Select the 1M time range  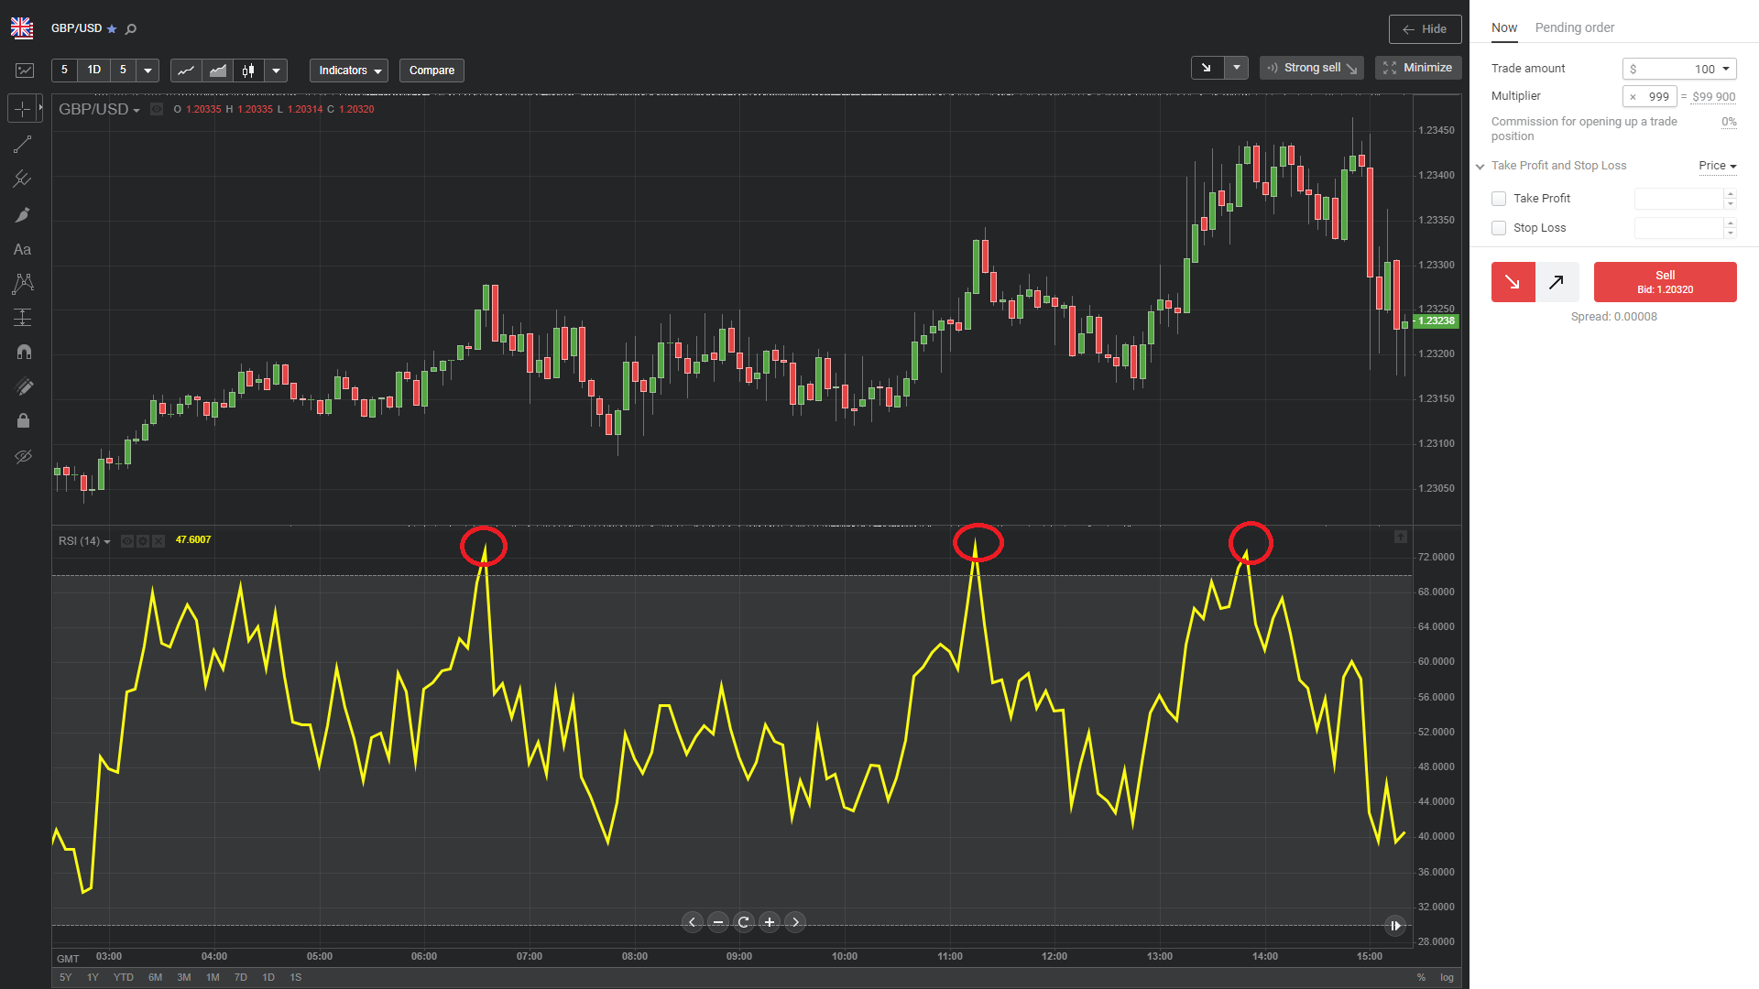click(x=213, y=977)
